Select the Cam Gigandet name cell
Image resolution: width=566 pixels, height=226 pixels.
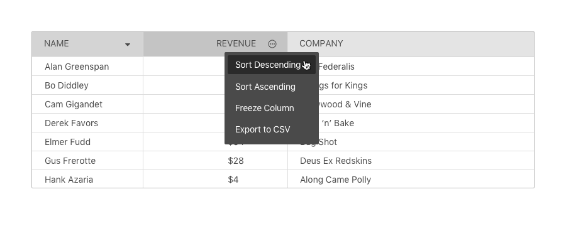coord(87,104)
